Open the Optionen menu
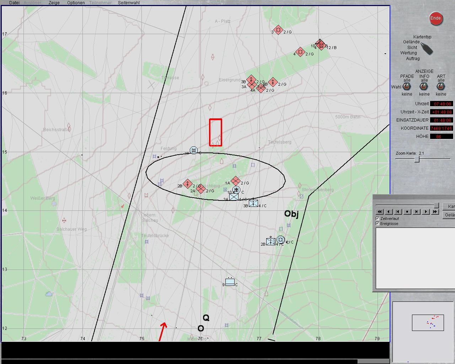The image size is (455, 364). pos(76,2)
